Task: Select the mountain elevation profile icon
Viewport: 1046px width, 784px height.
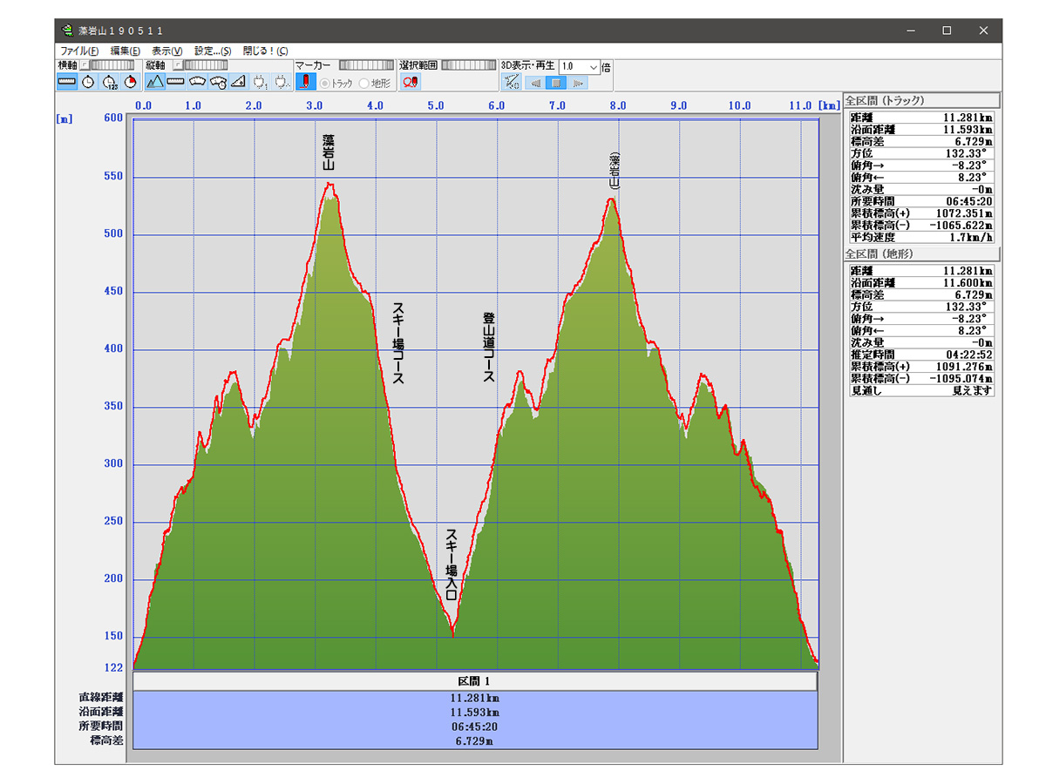Action: (154, 82)
